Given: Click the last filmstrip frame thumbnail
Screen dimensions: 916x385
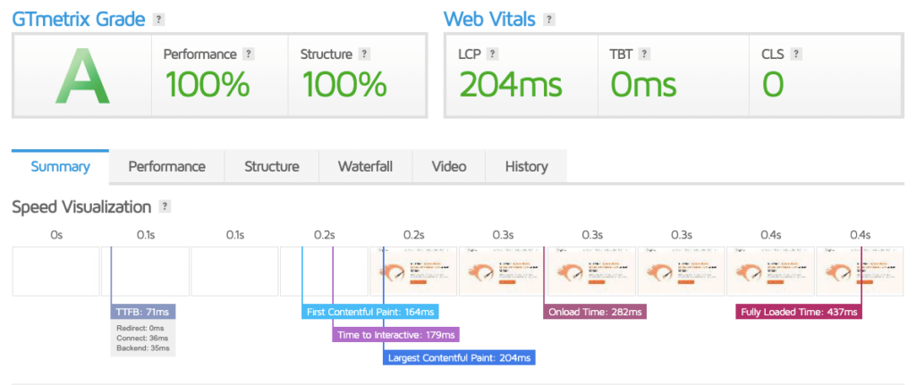Looking at the screenshot, I should pyautogui.click(x=859, y=271).
